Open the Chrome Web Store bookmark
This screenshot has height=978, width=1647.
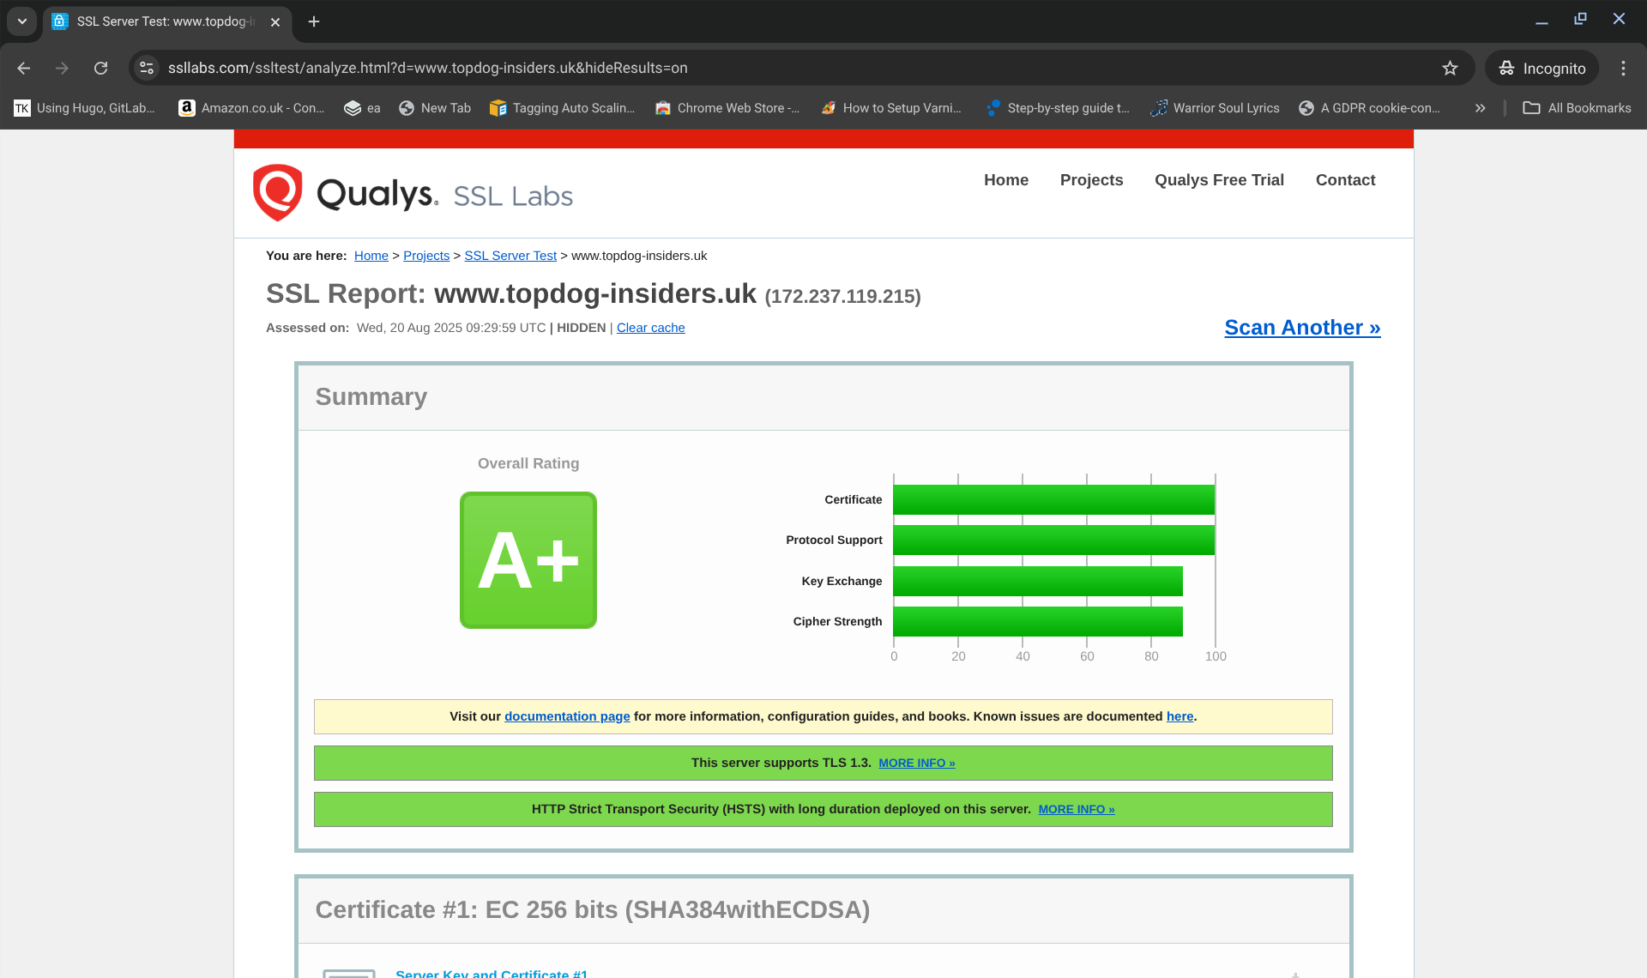coord(727,108)
